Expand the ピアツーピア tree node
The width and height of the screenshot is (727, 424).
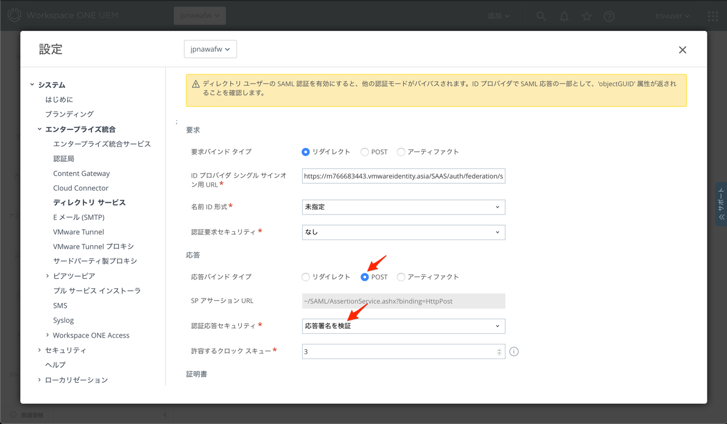point(48,276)
